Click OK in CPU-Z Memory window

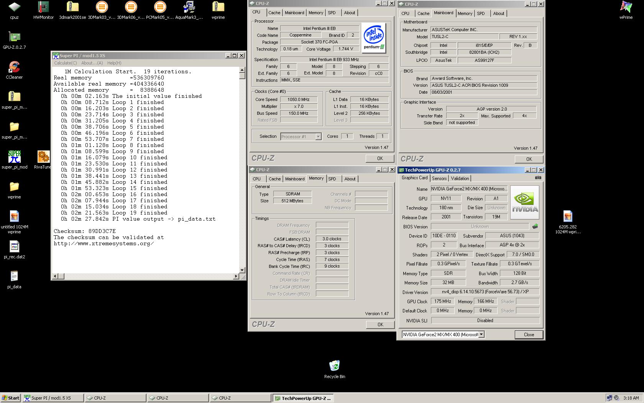point(380,325)
